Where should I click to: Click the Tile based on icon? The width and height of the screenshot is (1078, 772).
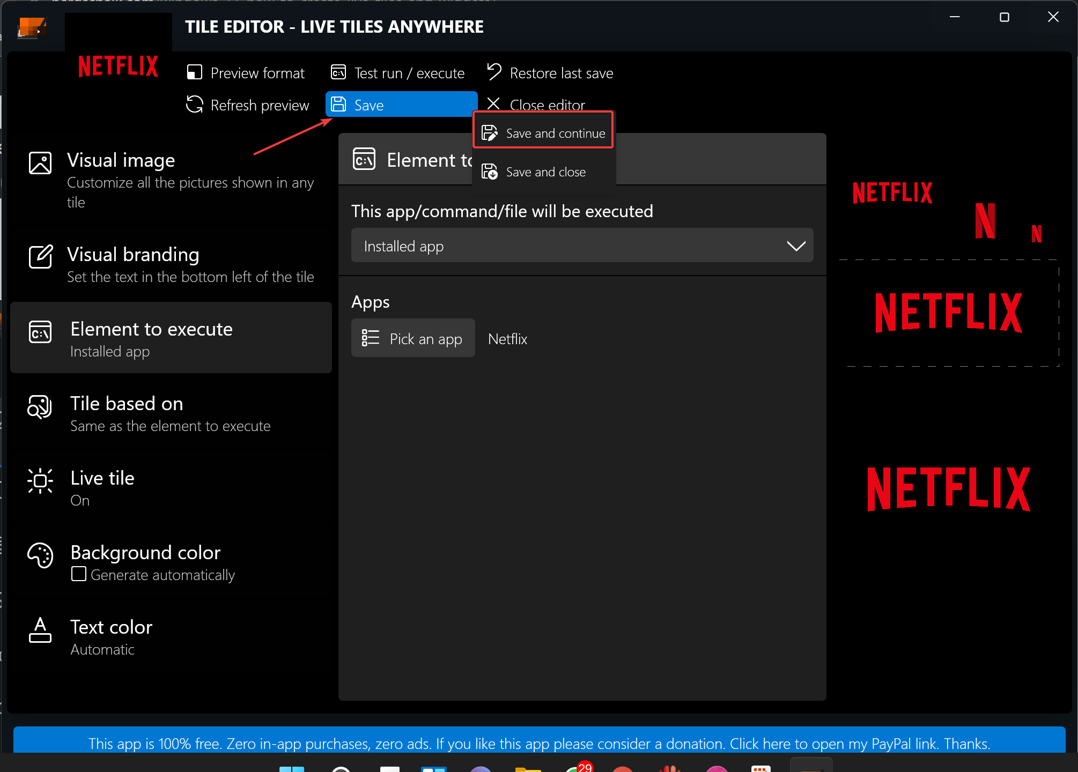coord(40,407)
